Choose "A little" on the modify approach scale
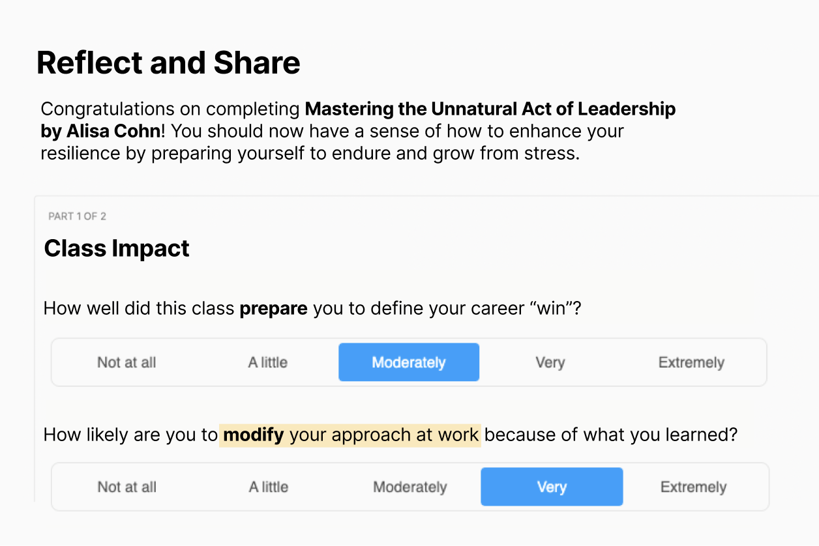This screenshot has height=546, width=819. coord(267,487)
